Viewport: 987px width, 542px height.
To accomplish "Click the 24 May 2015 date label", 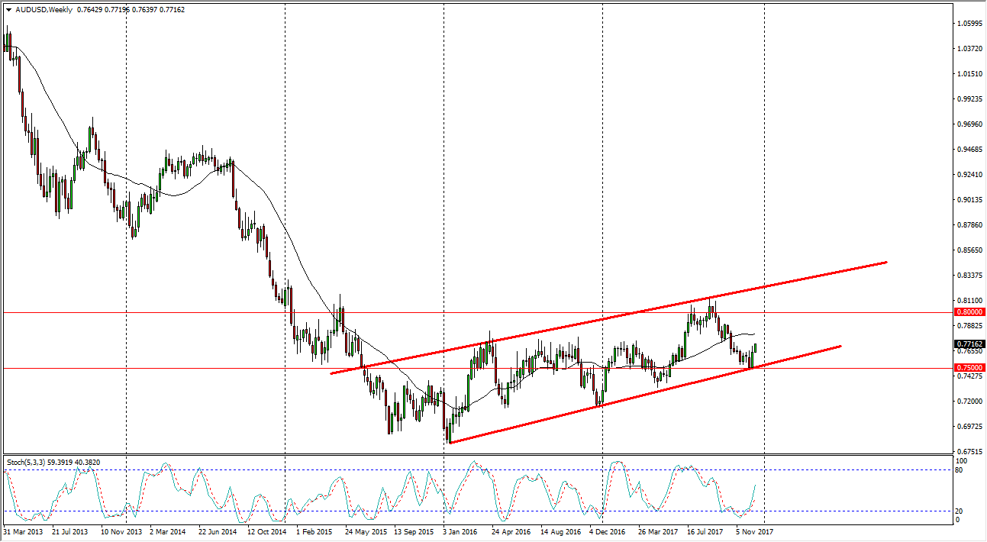I will (x=366, y=531).
